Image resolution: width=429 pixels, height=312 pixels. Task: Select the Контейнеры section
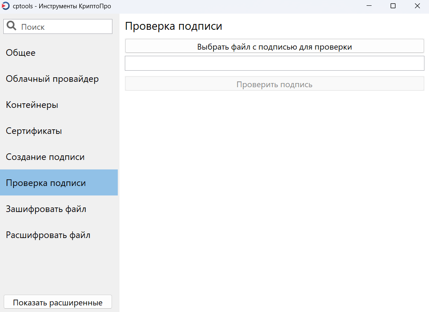32,105
